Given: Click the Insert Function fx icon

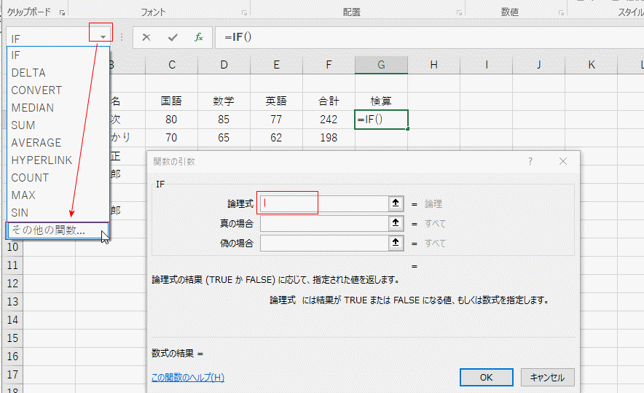Looking at the screenshot, I should (x=198, y=37).
